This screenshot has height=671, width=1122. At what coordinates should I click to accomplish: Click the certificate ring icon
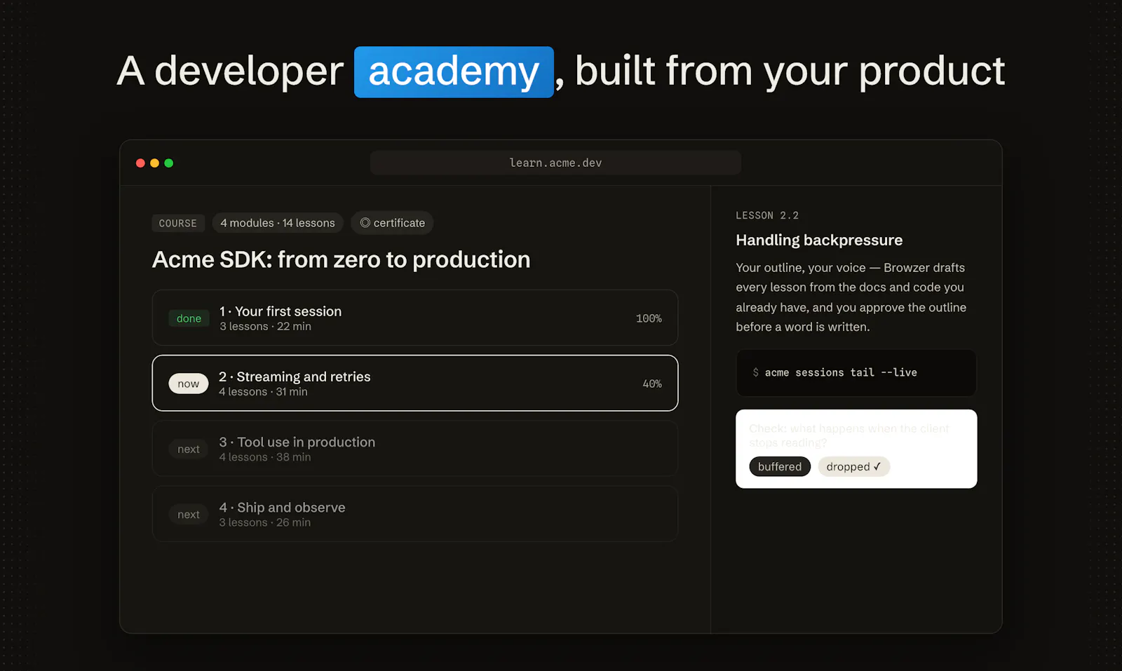point(365,223)
